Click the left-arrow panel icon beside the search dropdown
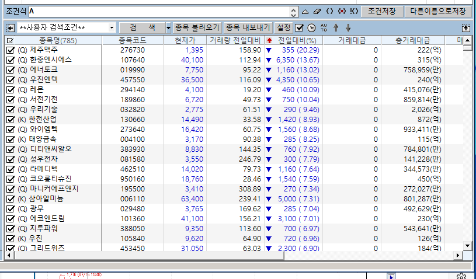Image resolution: width=476 pixels, height=279 pixels. tap(11, 27)
